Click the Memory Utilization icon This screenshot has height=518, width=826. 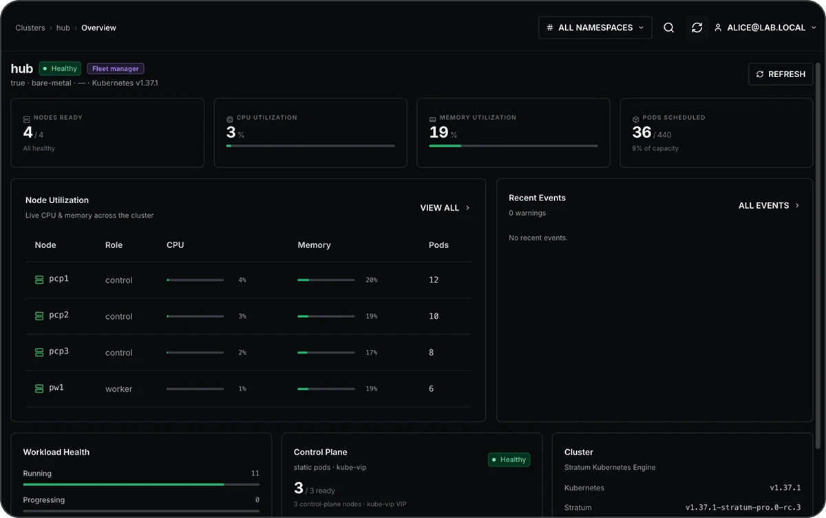click(433, 118)
